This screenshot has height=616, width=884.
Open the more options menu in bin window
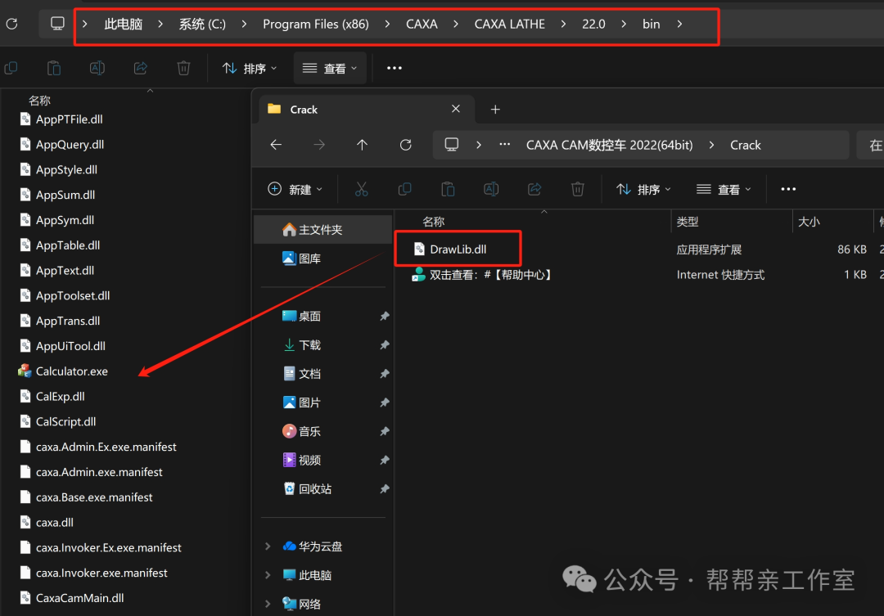394,68
